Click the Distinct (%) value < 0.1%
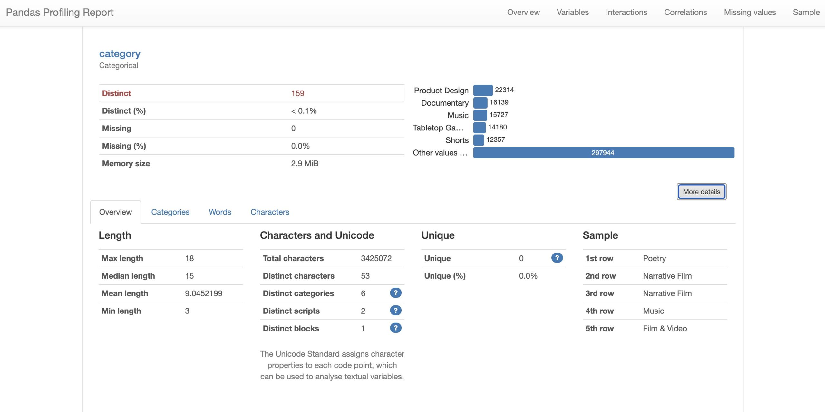This screenshot has width=825, height=412. 304,111
